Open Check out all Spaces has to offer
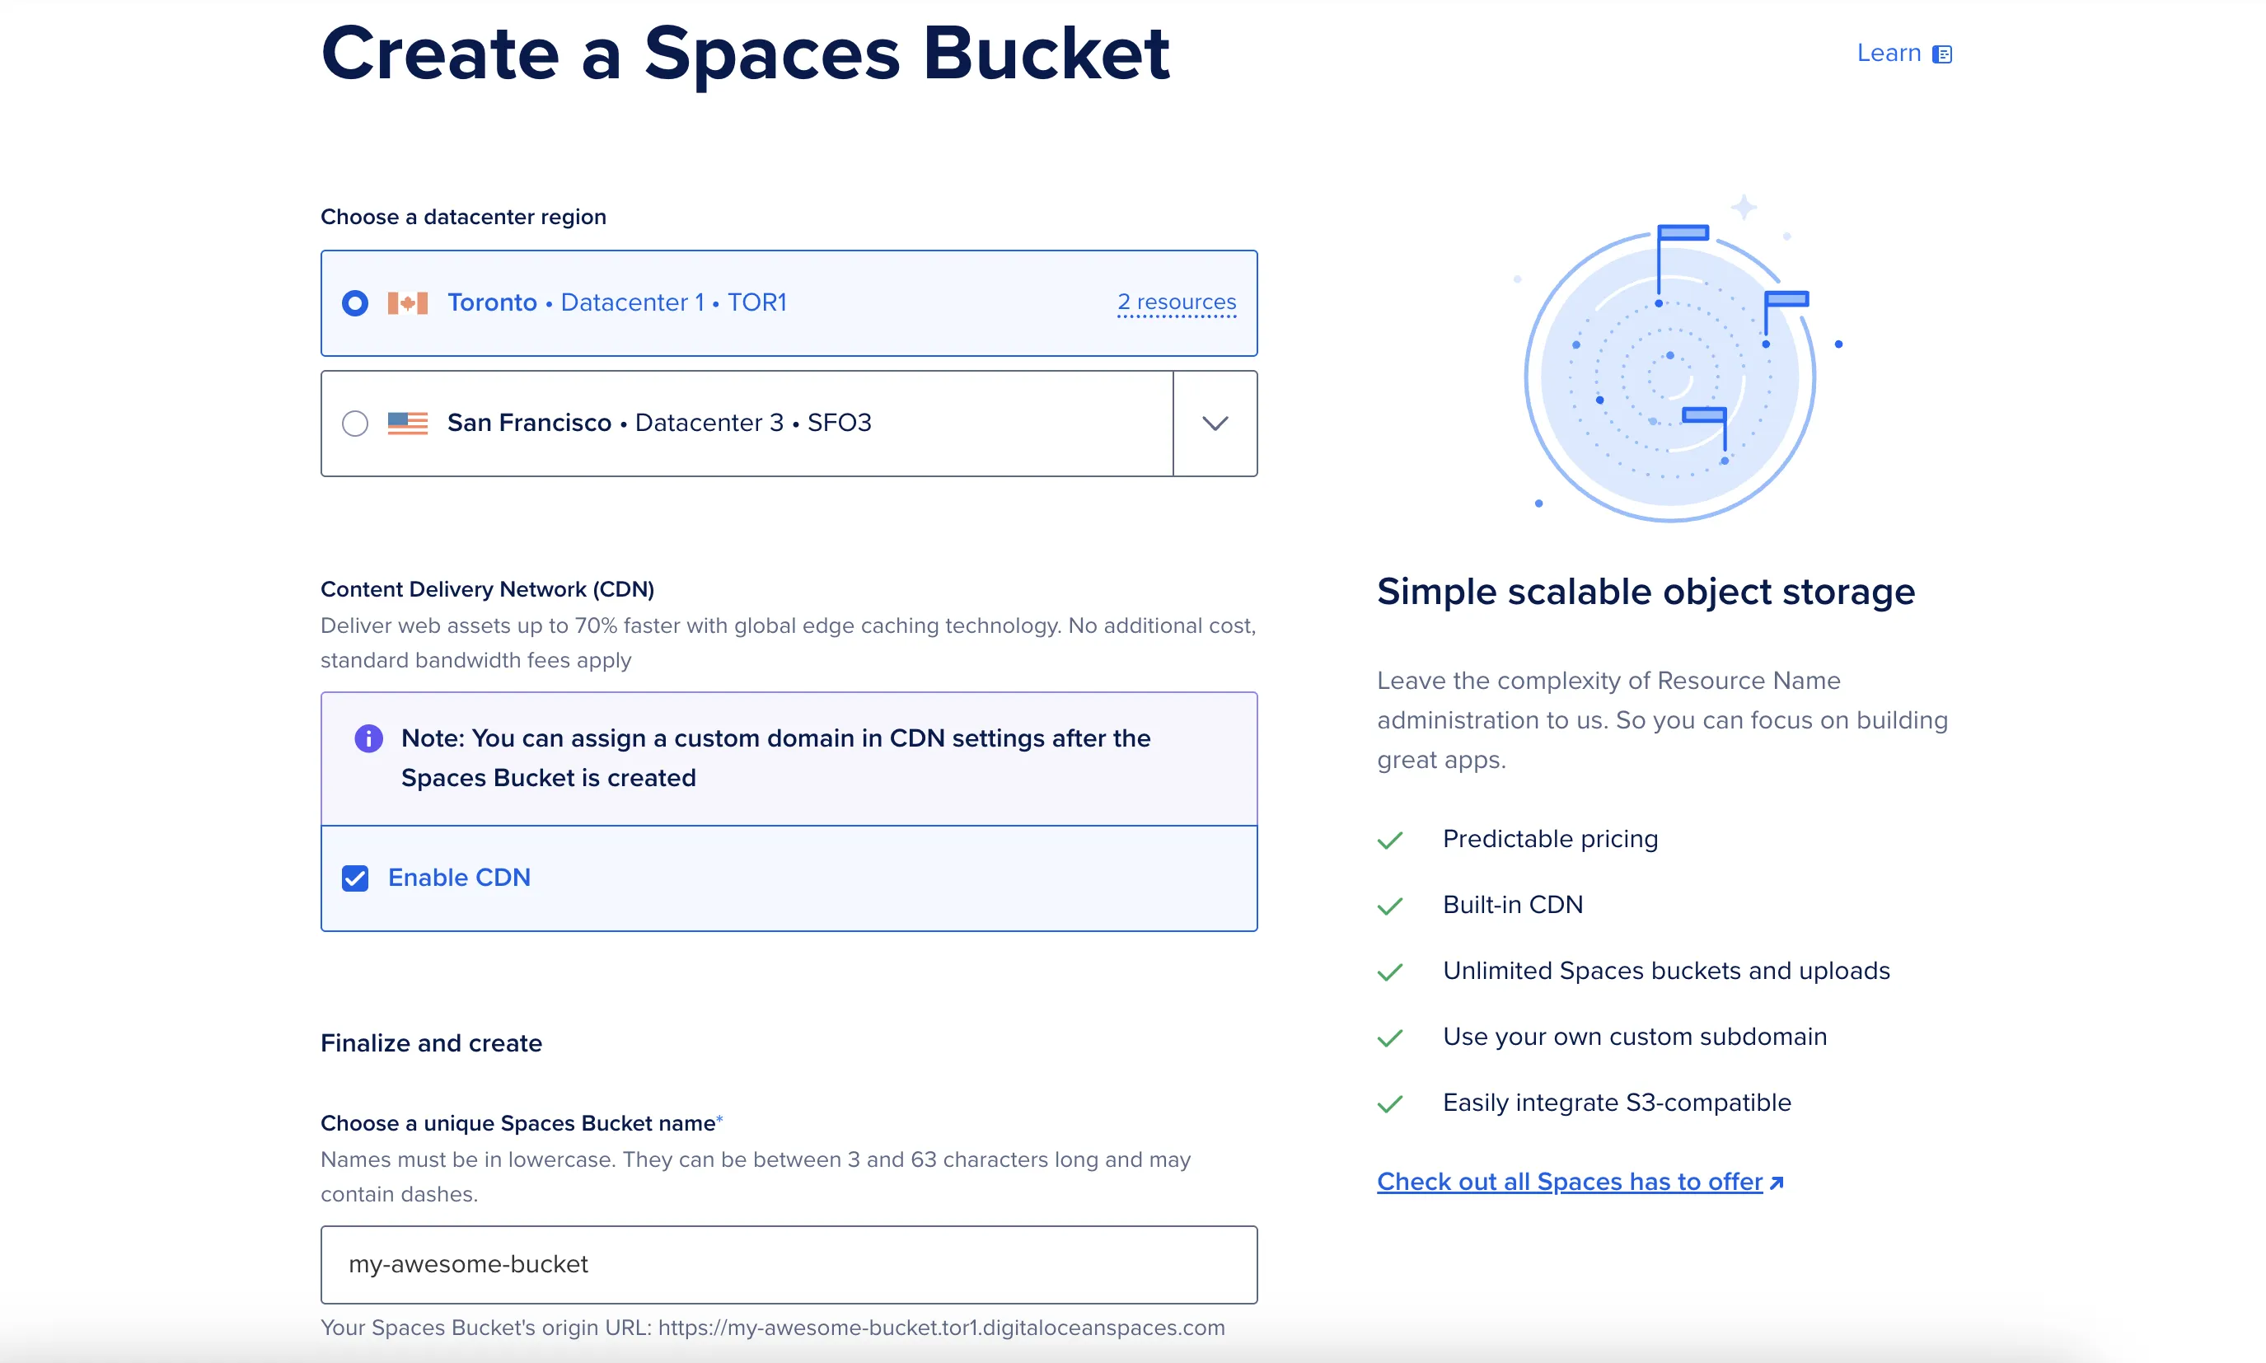 (1569, 1182)
